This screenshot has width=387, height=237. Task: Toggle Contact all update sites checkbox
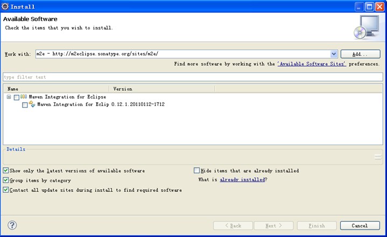(6, 190)
